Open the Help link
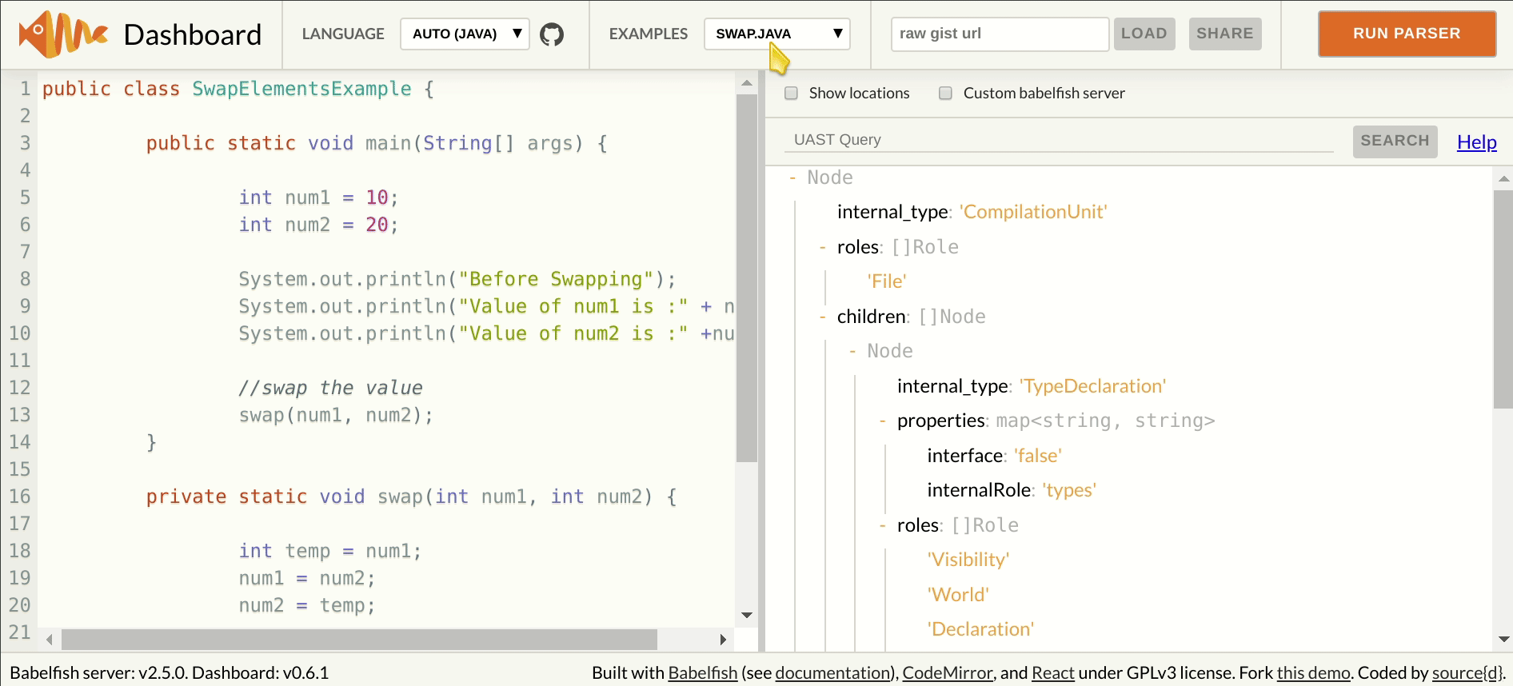 click(x=1476, y=142)
